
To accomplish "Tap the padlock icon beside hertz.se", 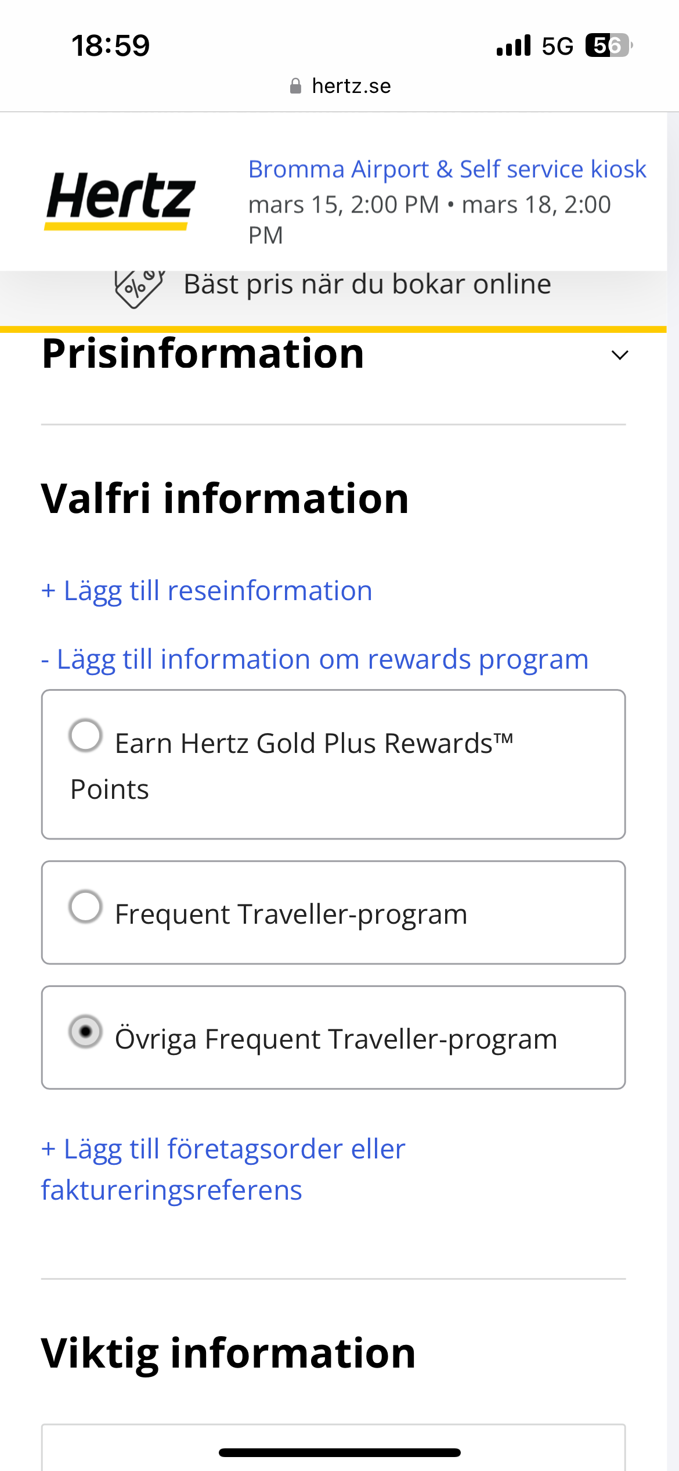I will point(295,86).
